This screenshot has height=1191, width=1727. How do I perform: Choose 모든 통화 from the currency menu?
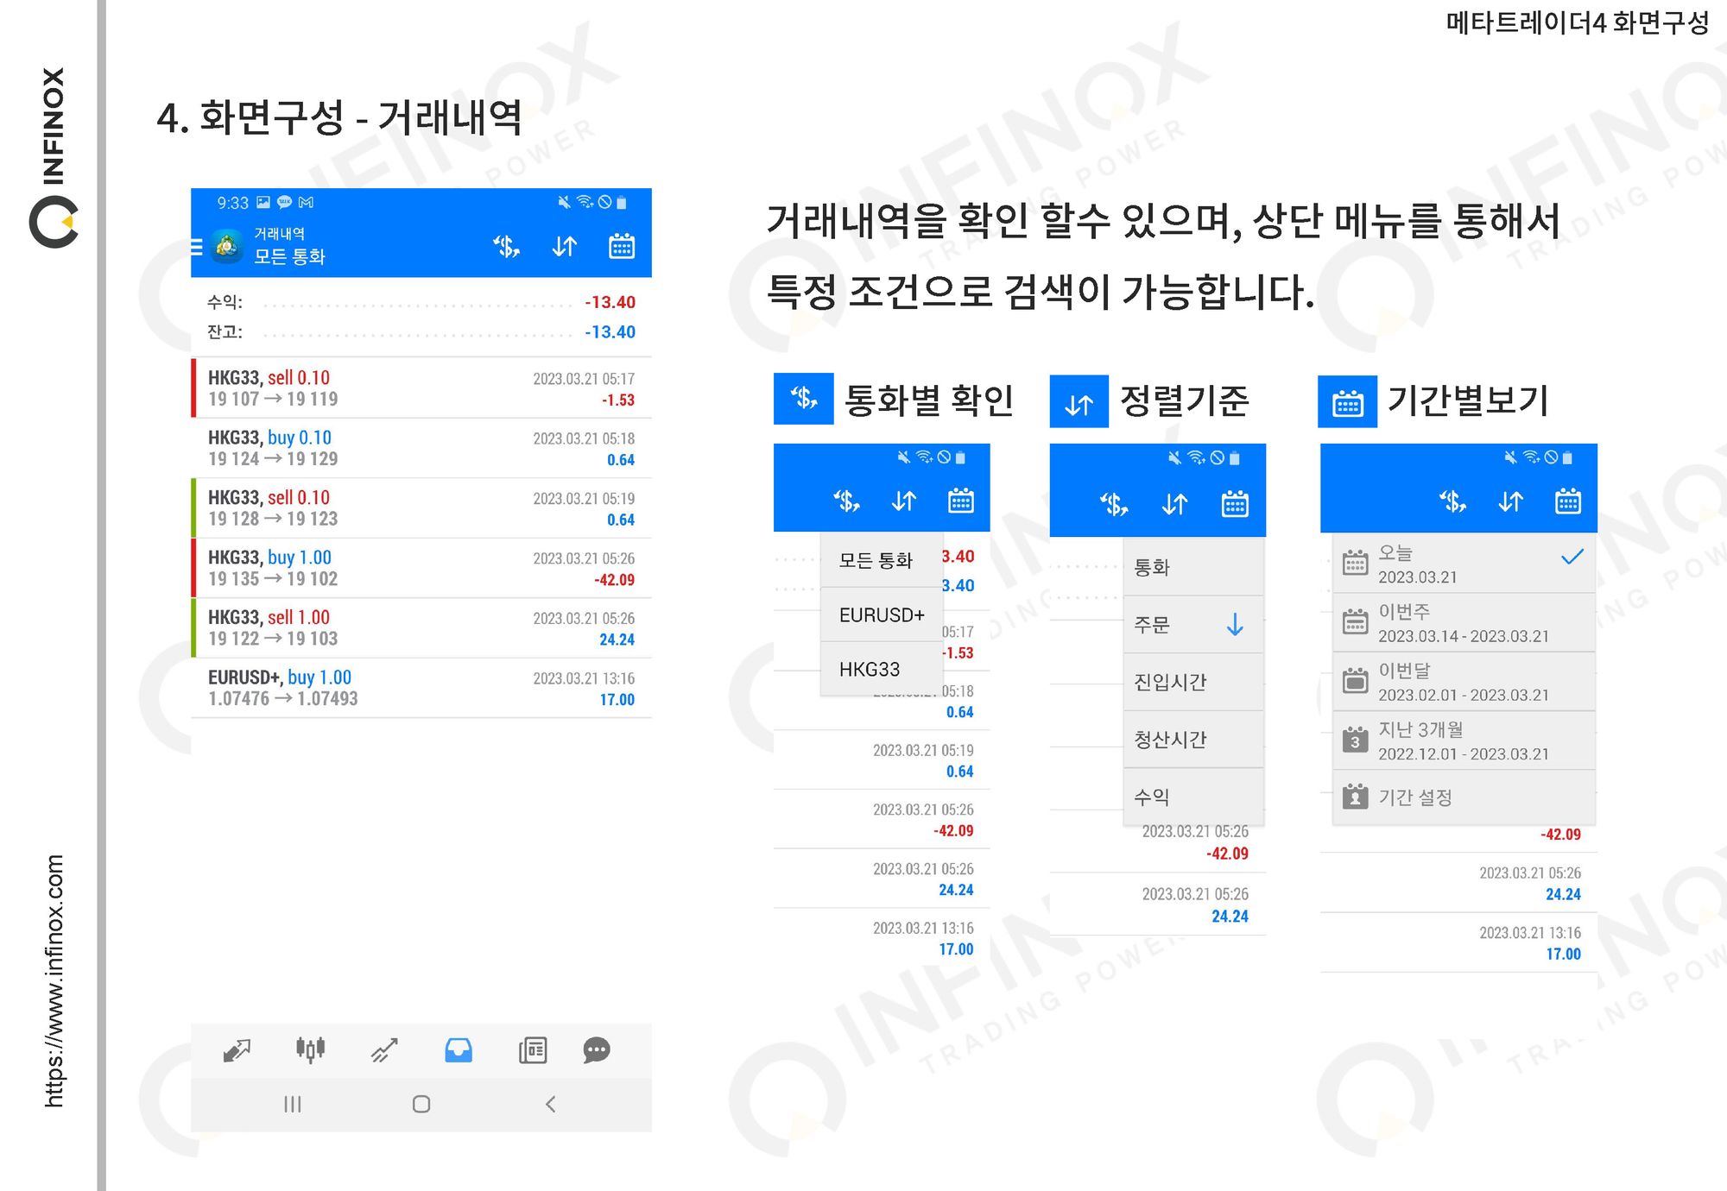pyautogui.click(x=881, y=561)
